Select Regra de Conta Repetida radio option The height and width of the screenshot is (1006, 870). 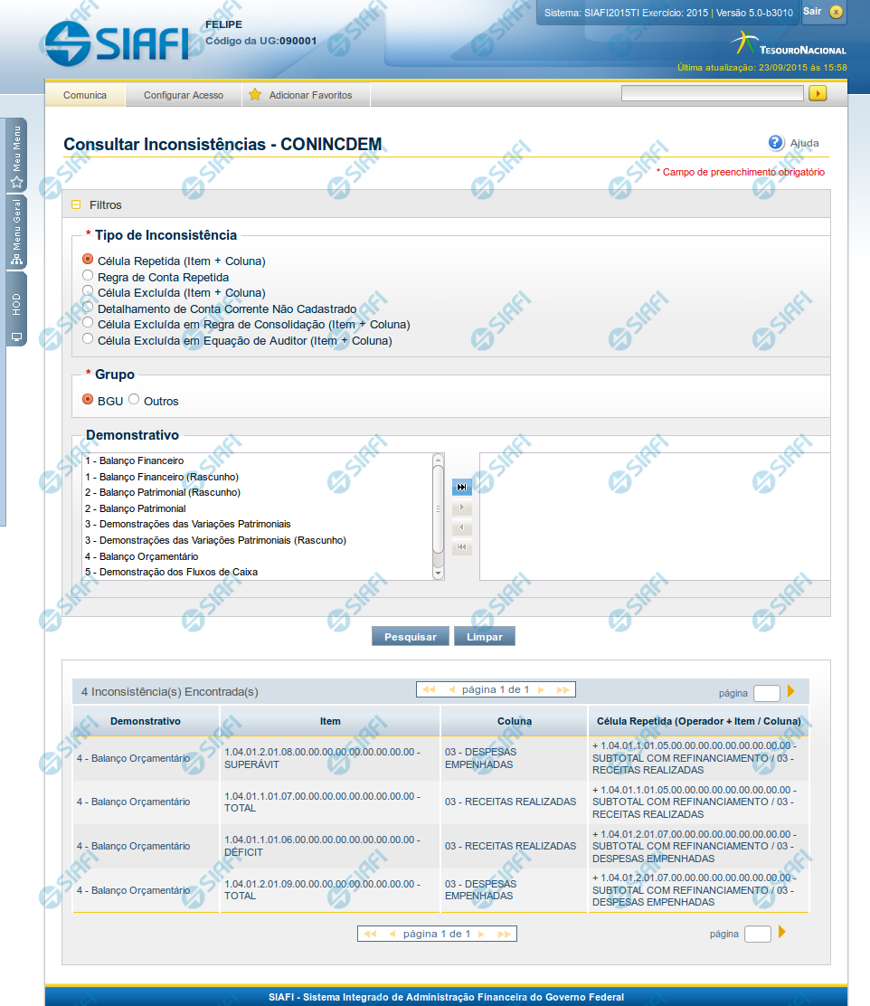tap(88, 275)
